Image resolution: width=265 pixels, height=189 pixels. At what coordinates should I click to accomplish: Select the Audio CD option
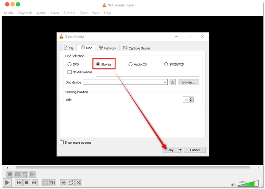[131, 64]
